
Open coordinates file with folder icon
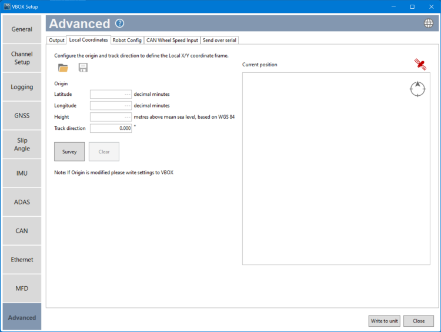[63, 68]
